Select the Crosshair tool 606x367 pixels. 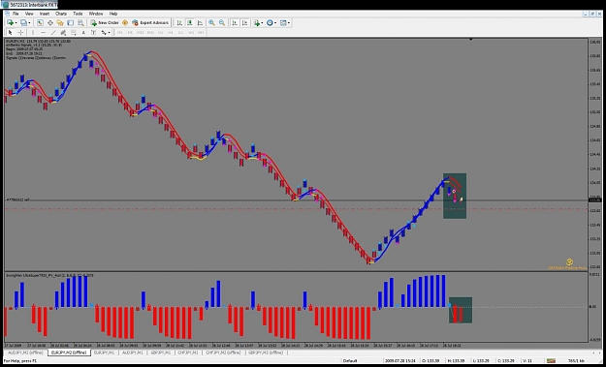(x=21, y=32)
